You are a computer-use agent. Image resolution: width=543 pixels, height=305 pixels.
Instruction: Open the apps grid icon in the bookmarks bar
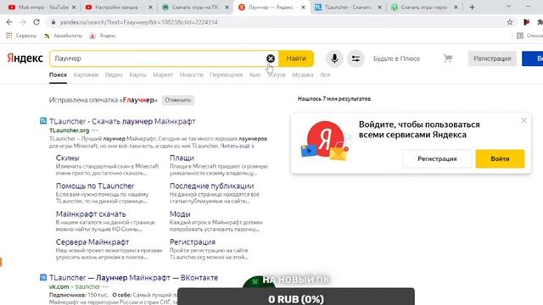point(9,36)
